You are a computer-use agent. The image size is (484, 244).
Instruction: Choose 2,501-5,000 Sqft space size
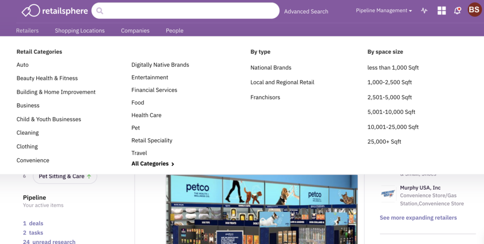click(x=389, y=97)
